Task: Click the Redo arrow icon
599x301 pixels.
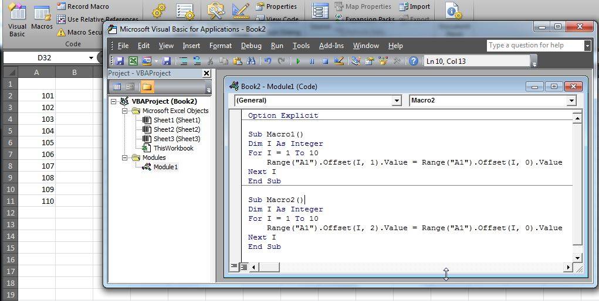Action: pos(282,61)
